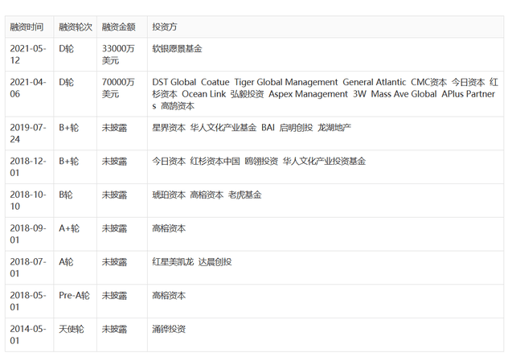Click investor 老虎基金
The image size is (512, 361).
245,195
